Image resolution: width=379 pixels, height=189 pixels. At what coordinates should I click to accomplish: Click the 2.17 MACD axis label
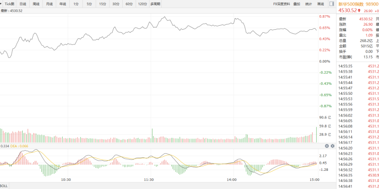click(x=323, y=156)
